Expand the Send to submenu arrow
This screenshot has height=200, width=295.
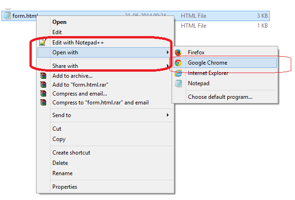[x=167, y=115]
